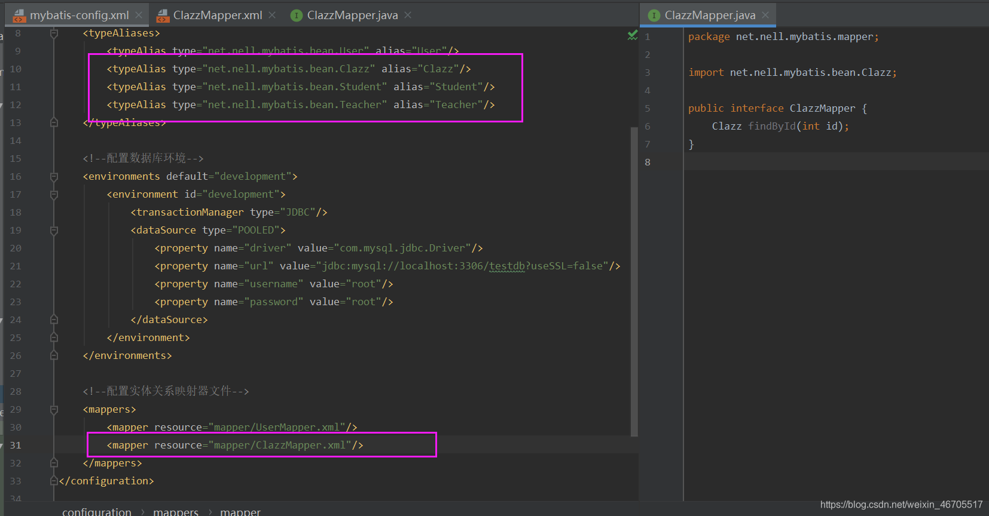
Task: Click the ClazzMapper interface declaration
Action: point(777,108)
